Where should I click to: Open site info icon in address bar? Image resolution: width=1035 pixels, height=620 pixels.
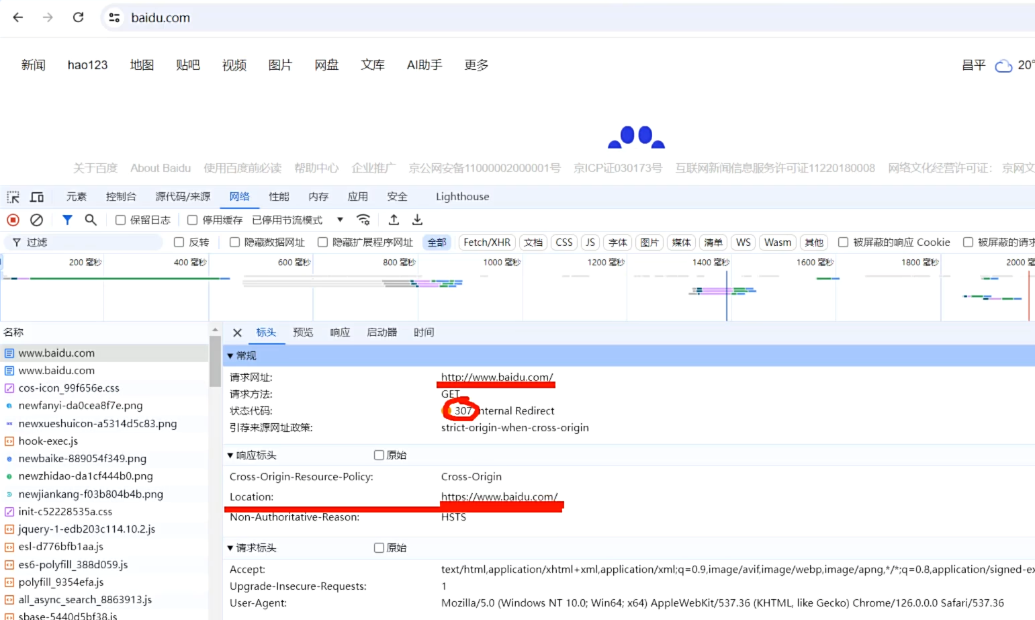click(x=114, y=17)
